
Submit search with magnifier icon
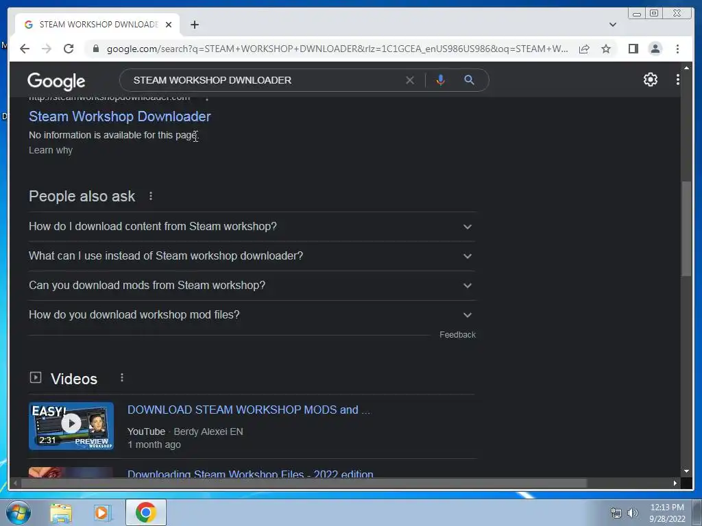coord(469,80)
